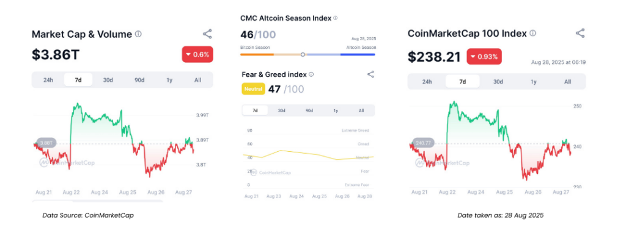This screenshot has height=225, width=626.
Task: Choose 90d range for Market Cap chart
Action: click(139, 80)
